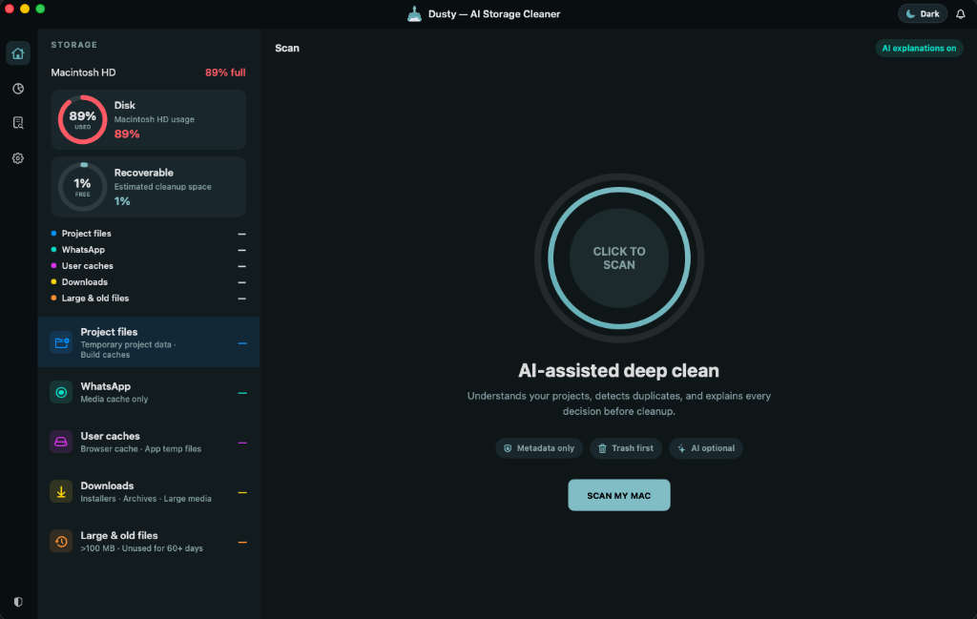Toggle the AI explanations on badge

[x=919, y=48]
